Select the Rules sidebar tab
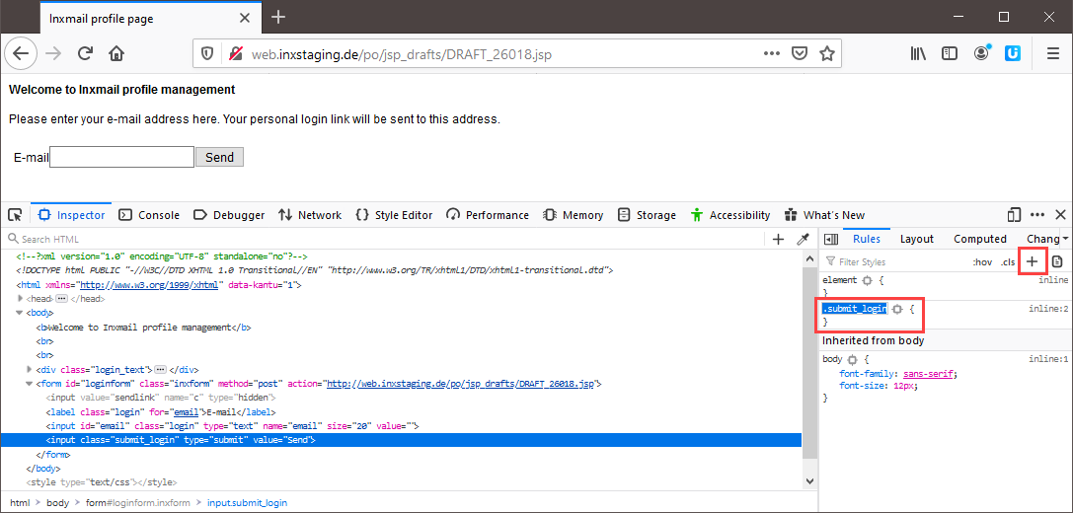The image size is (1073, 513). click(867, 239)
